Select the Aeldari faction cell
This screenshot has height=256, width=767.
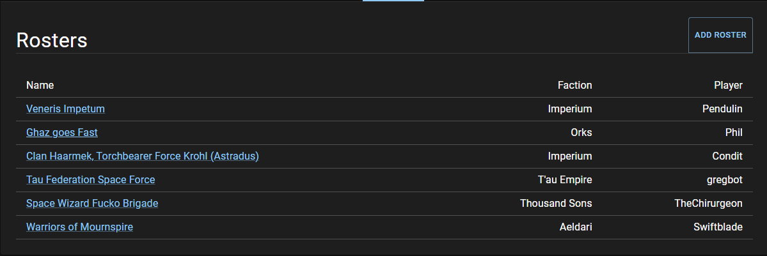tap(576, 227)
